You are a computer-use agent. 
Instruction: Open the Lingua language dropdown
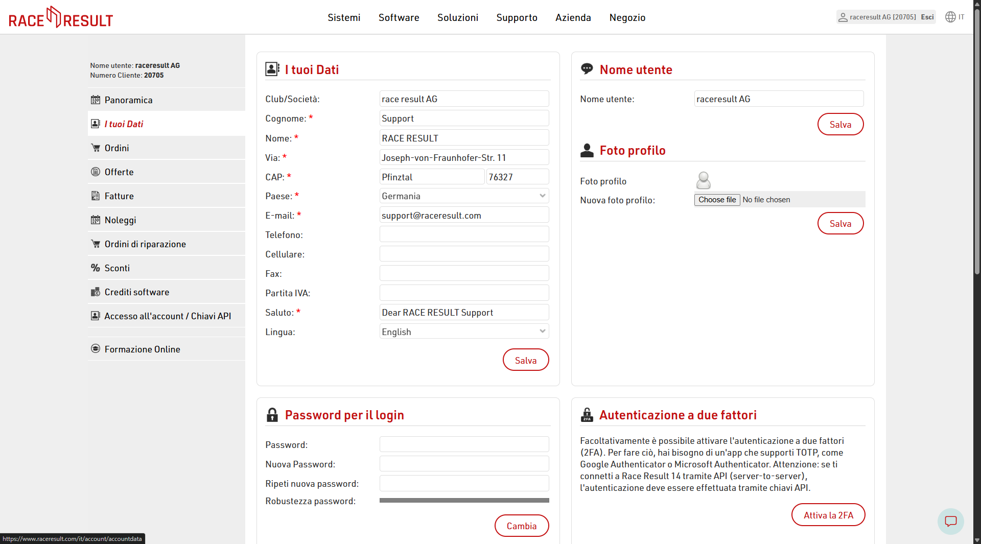(x=464, y=332)
